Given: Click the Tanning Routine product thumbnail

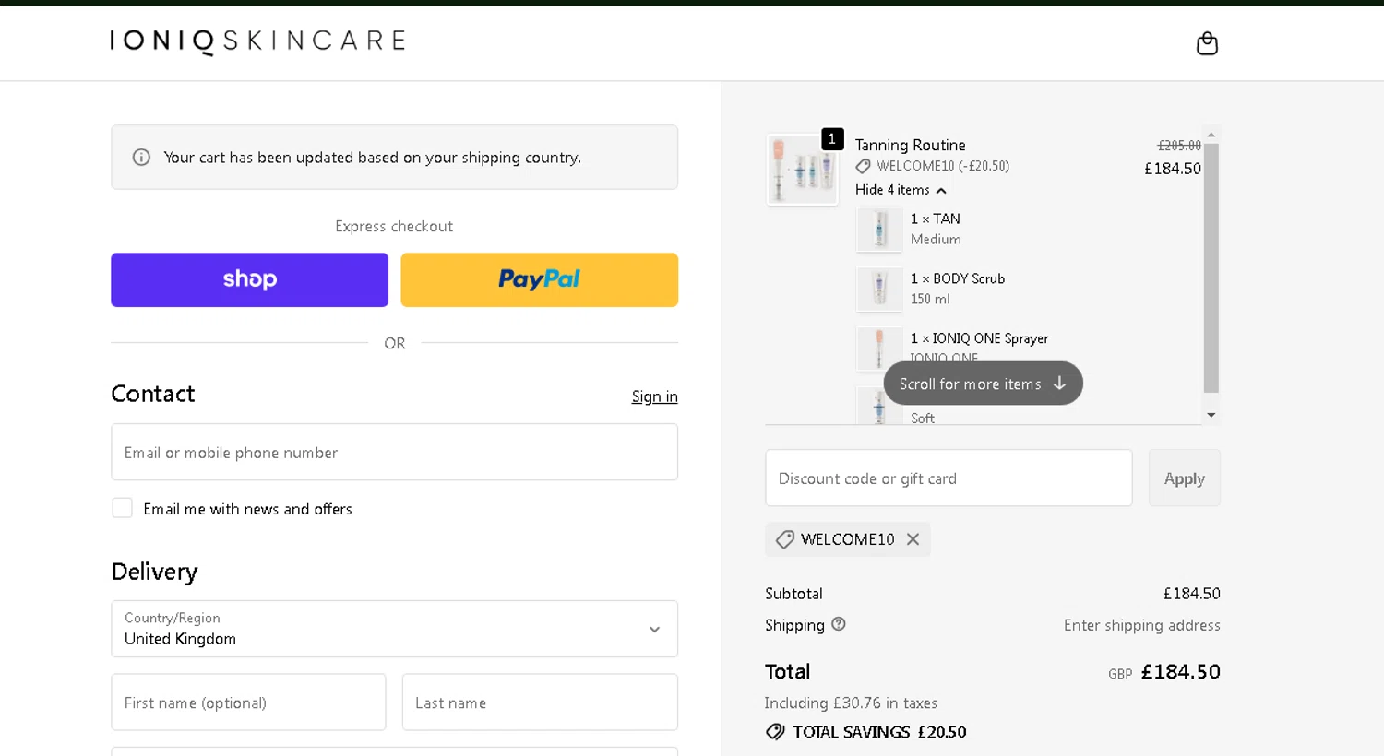Looking at the screenshot, I should click(802, 170).
